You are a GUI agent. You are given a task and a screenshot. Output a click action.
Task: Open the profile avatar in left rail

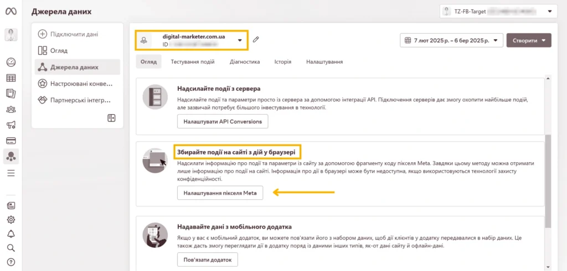pyautogui.click(x=11, y=35)
